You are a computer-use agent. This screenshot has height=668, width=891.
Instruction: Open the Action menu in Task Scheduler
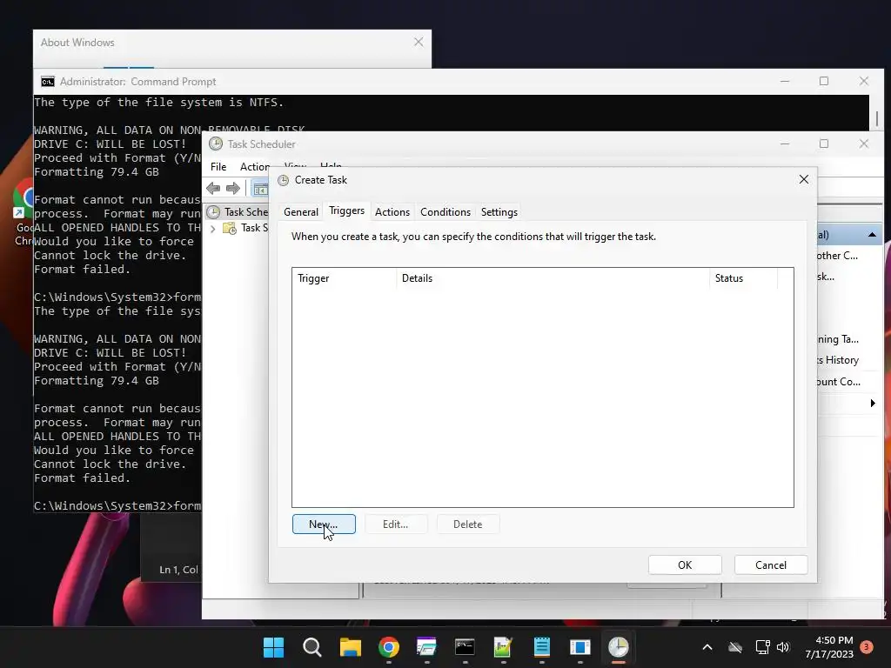click(x=254, y=166)
